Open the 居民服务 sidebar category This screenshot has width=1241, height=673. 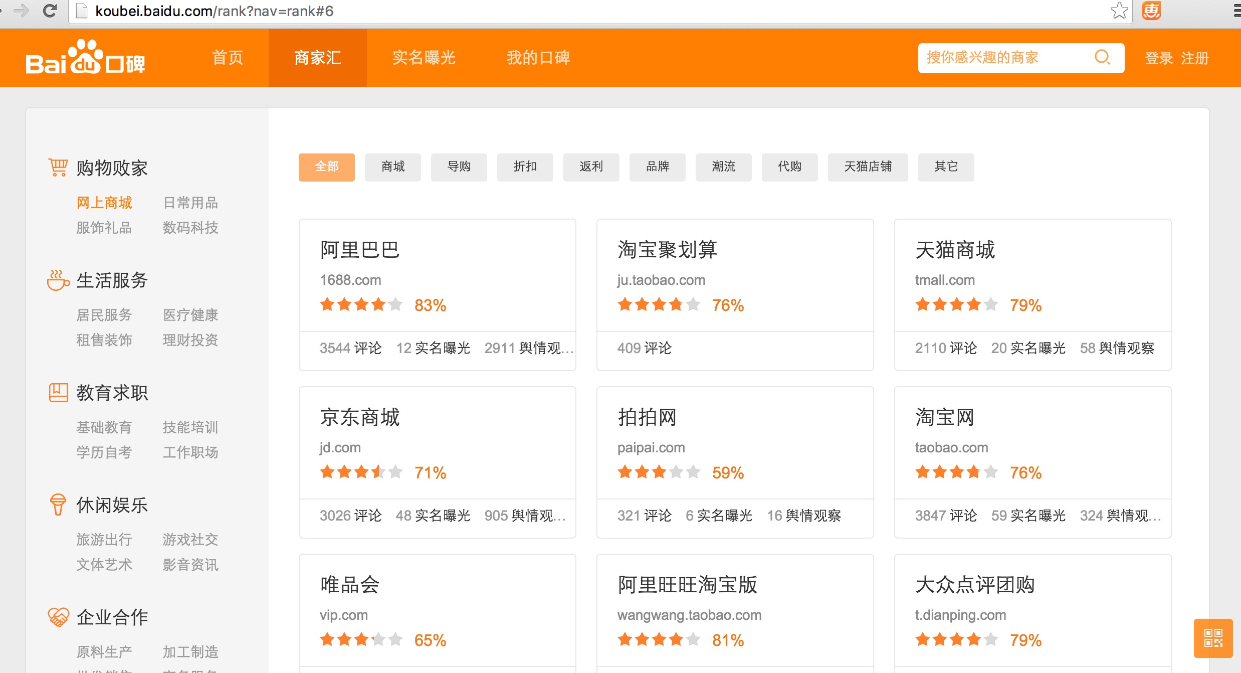(x=104, y=315)
